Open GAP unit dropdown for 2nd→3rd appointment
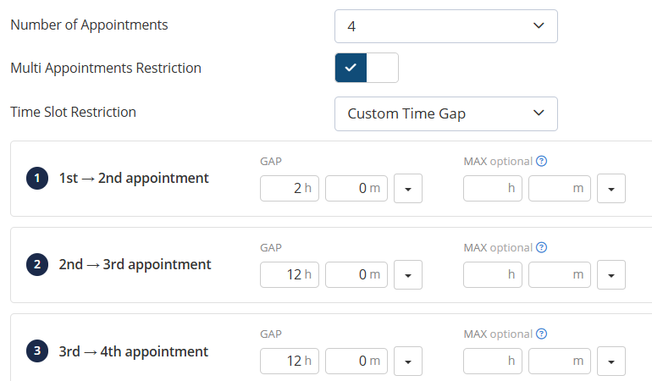The width and height of the screenshot is (652, 381). click(x=408, y=274)
